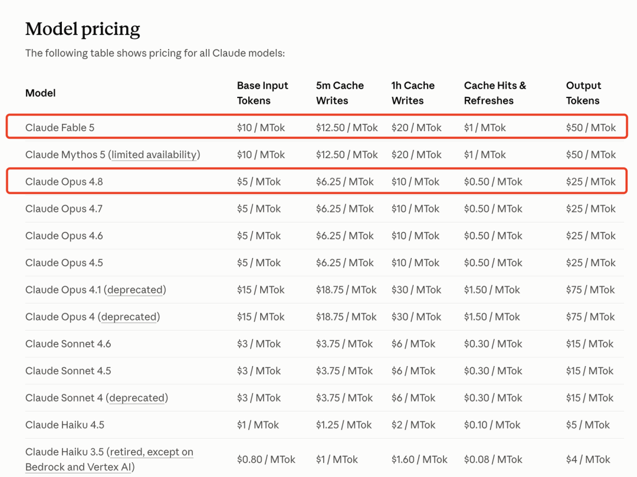Click the 'Model' column header

(x=40, y=93)
